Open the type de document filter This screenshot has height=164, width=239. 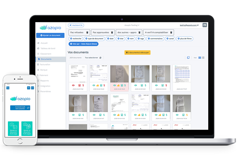[94, 38]
